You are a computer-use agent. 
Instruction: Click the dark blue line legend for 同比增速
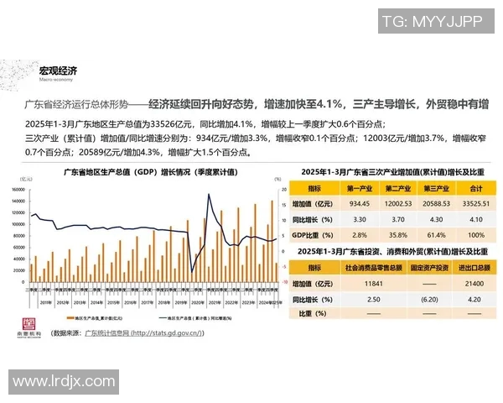click(163, 318)
